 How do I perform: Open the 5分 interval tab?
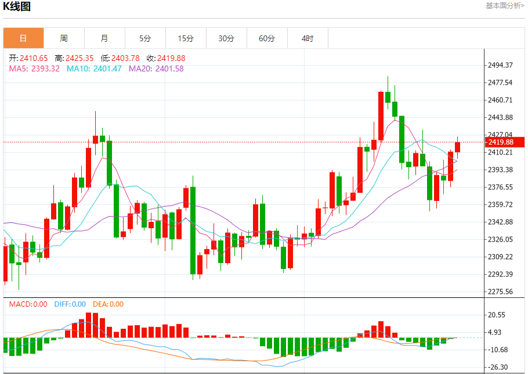pos(145,38)
